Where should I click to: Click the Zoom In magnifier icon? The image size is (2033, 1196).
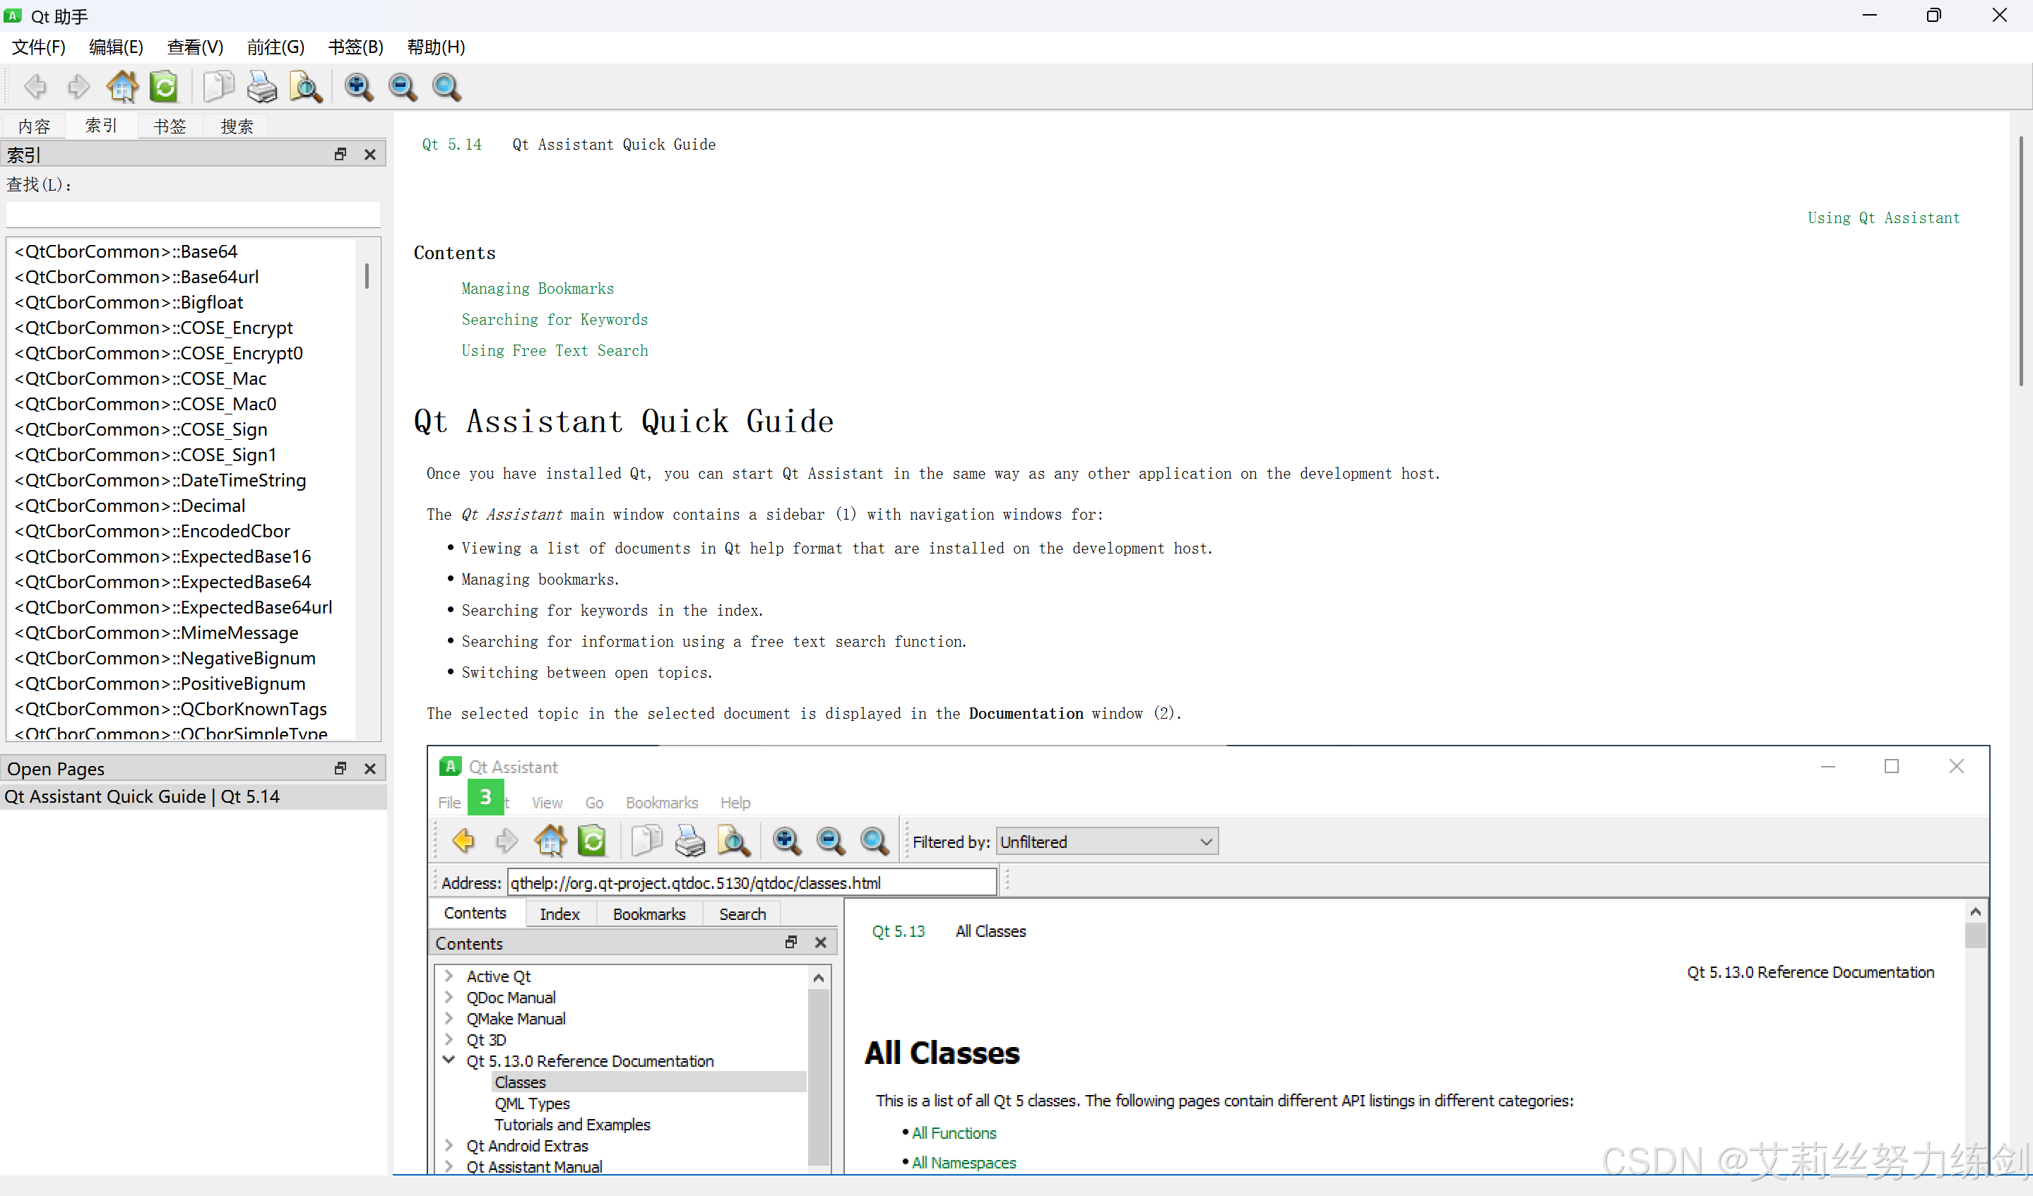(358, 86)
